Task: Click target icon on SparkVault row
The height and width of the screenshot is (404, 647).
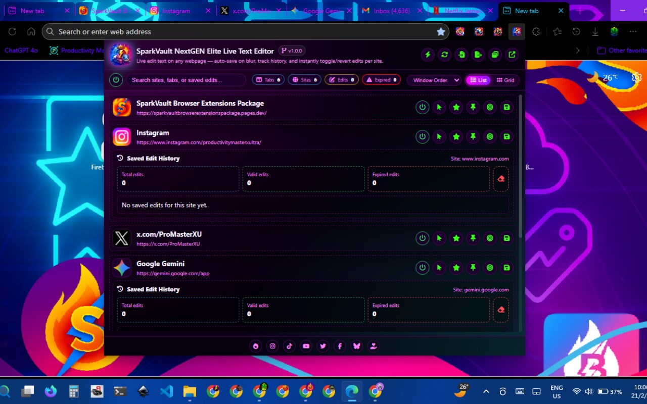Action: [490, 107]
